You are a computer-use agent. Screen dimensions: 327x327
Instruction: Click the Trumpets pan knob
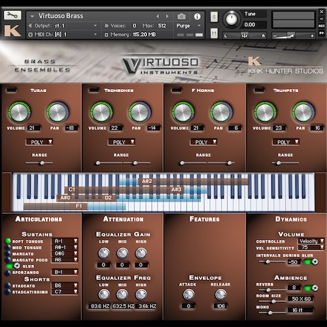pyautogui.click(x=303, y=112)
